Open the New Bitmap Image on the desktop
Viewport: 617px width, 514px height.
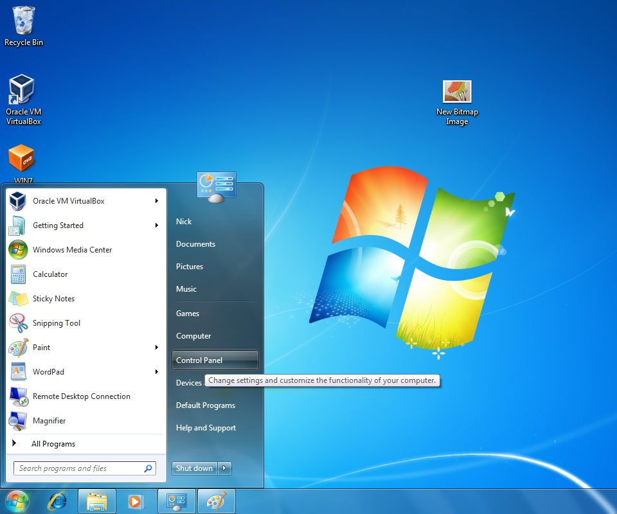click(457, 91)
